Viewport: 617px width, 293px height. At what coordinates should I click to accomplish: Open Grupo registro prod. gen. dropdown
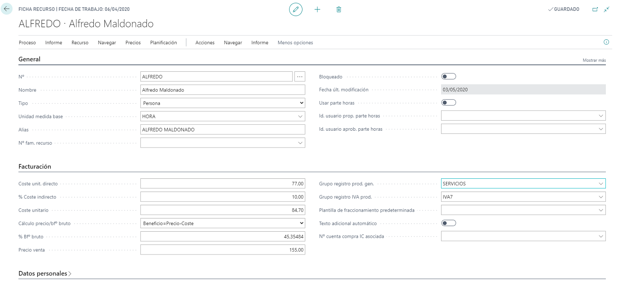click(601, 184)
